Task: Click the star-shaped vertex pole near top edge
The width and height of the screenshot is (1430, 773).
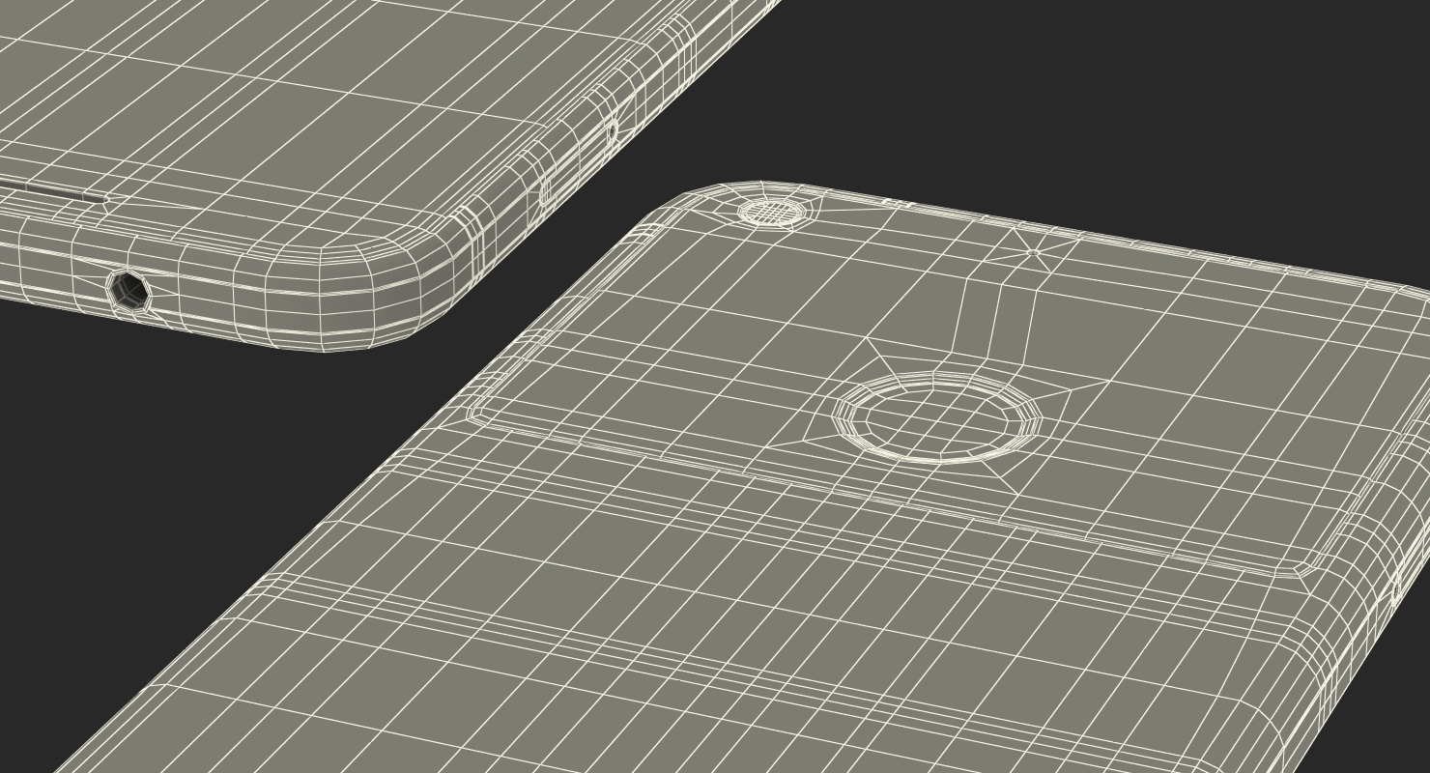Action: (1033, 252)
